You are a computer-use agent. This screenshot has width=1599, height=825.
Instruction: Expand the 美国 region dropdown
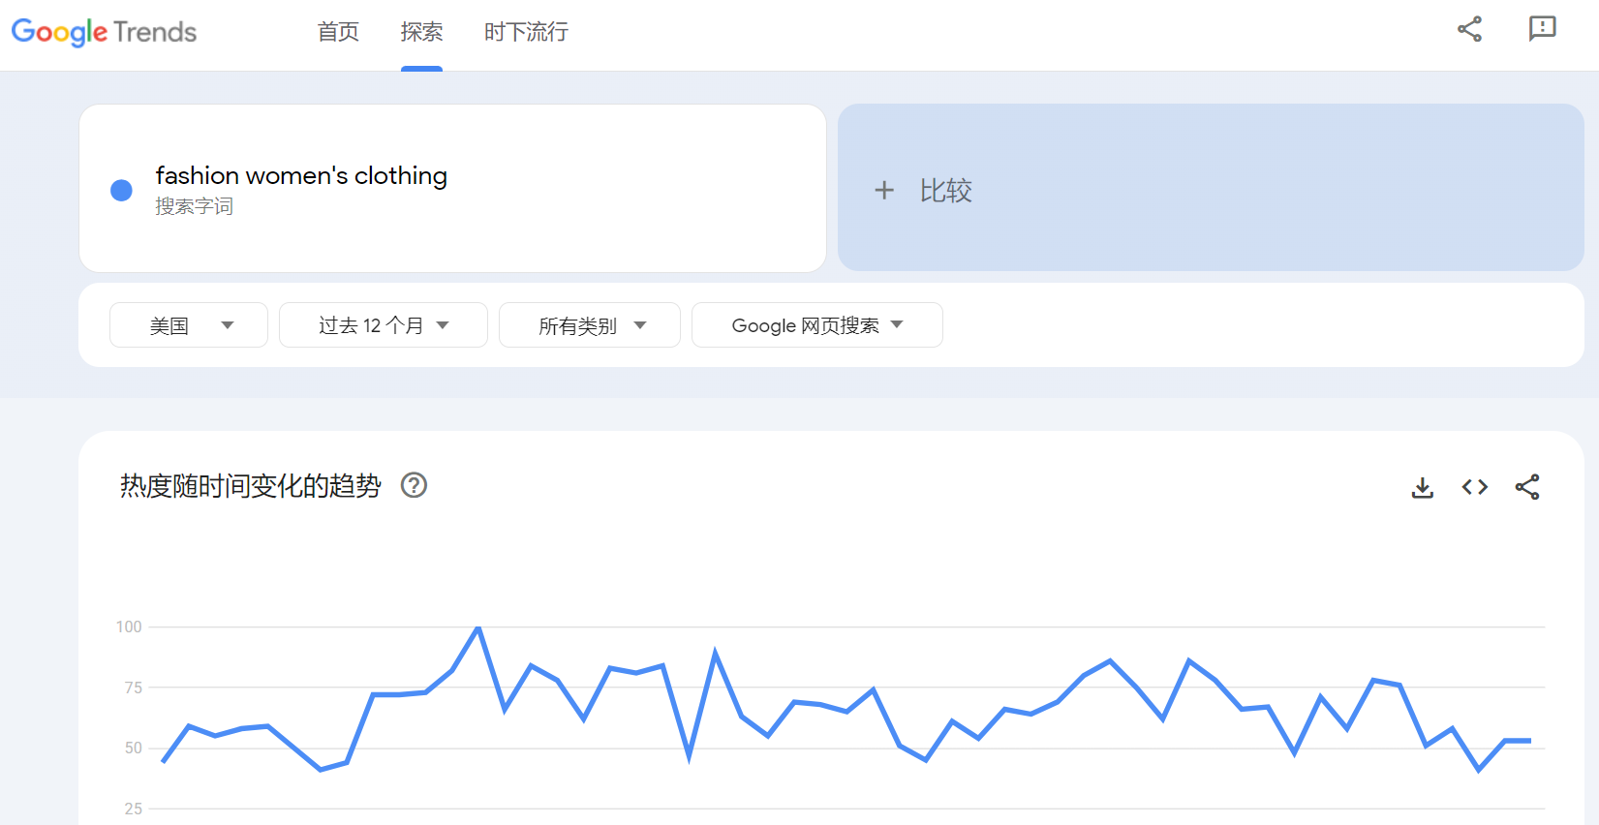(x=189, y=325)
